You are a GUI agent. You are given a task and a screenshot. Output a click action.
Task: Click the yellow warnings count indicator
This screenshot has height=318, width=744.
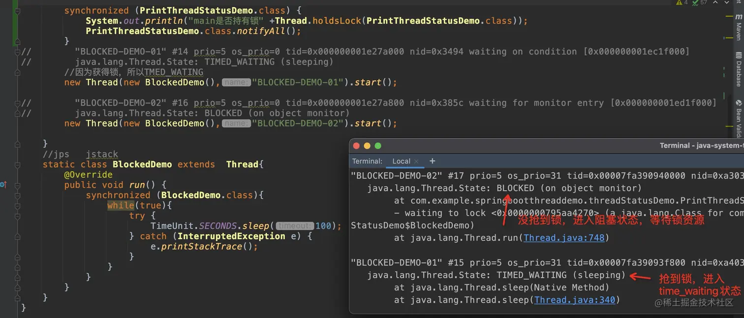coord(682,2)
